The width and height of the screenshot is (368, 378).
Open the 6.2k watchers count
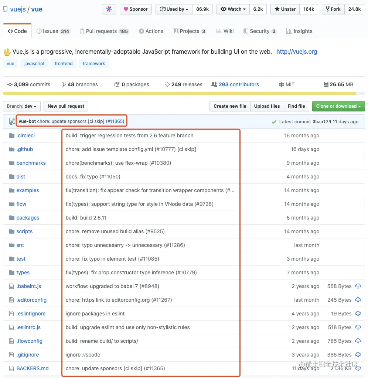click(258, 9)
